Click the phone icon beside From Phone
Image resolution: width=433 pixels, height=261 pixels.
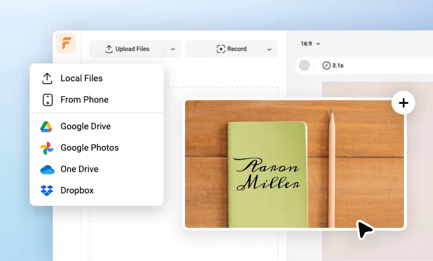click(47, 100)
